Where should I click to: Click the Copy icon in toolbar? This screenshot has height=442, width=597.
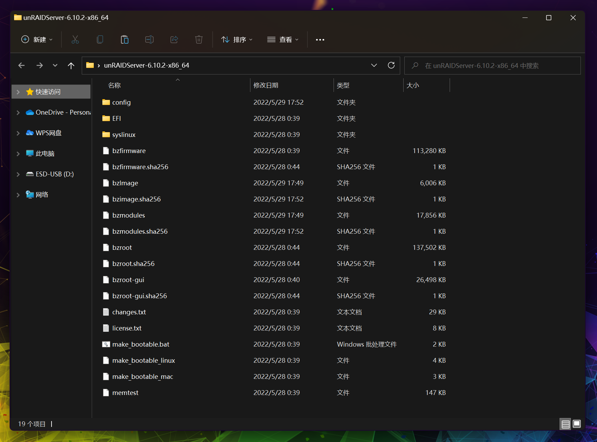100,40
